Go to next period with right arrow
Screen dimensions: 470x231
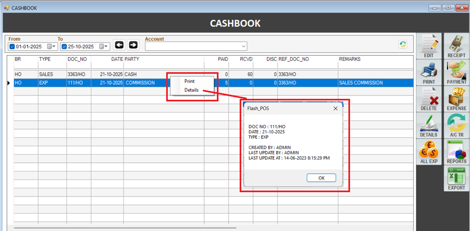coord(133,45)
